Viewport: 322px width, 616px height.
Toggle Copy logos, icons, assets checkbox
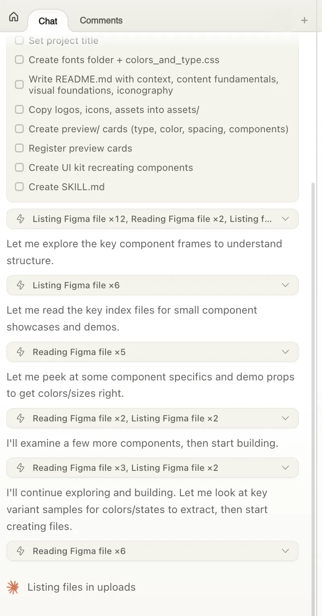(19, 109)
